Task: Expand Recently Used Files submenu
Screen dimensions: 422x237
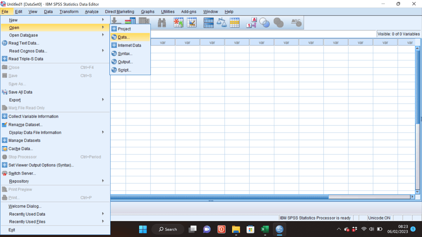Action: [x=55, y=222]
